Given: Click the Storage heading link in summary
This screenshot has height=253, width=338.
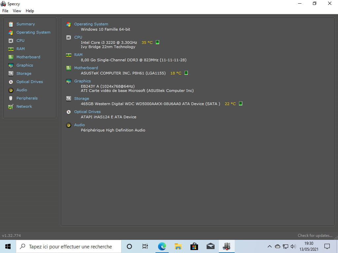Looking at the screenshot, I should [x=82, y=98].
